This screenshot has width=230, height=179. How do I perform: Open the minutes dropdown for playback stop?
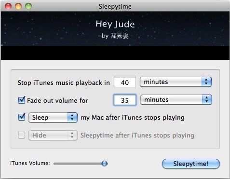pos(176,82)
